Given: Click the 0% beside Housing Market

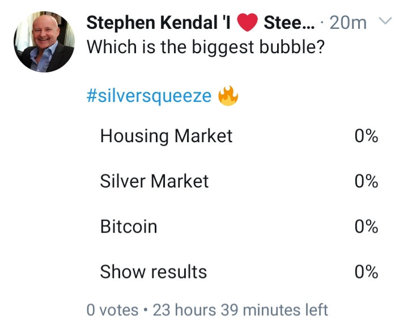Looking at the screenshot, I should (366, 136).
